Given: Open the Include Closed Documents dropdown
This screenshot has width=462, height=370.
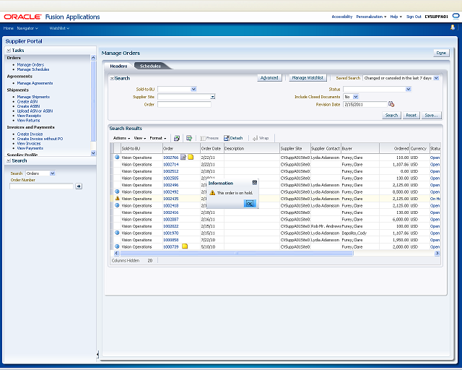Looking at the screenshot, I should click(356, 97).
